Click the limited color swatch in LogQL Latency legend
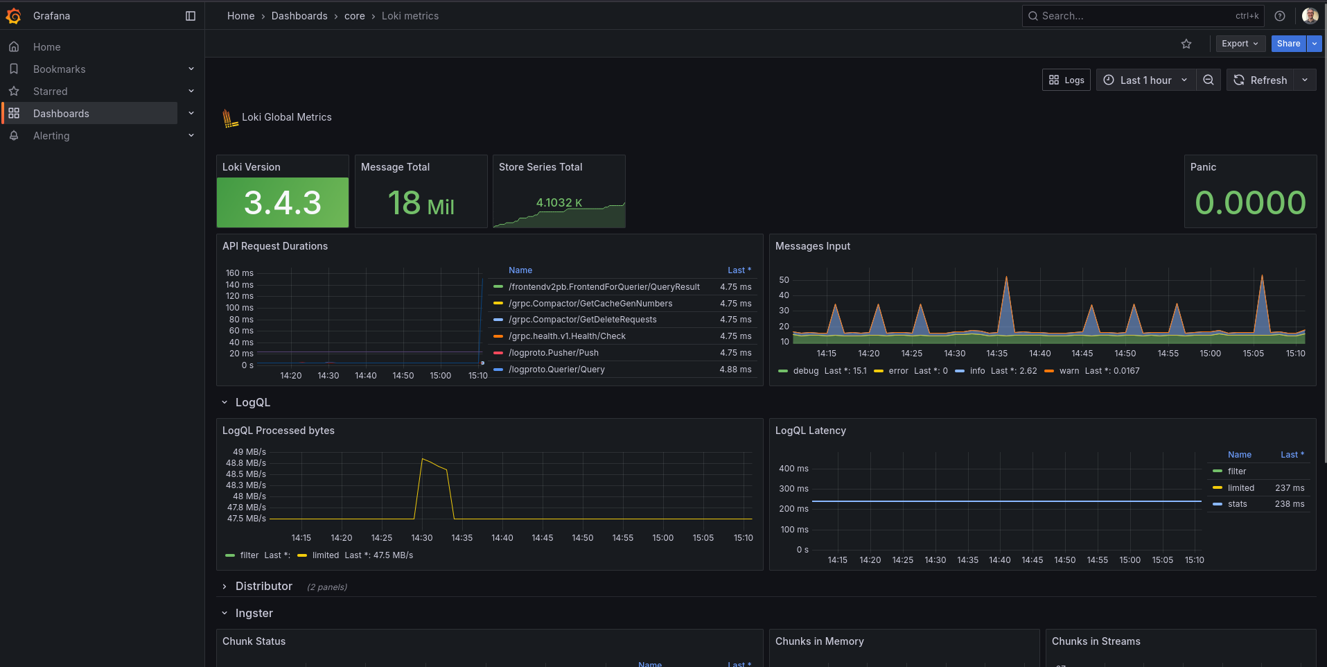 (x=1218, y=488)
